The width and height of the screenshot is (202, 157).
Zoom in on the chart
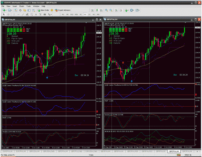pos(106,10)
